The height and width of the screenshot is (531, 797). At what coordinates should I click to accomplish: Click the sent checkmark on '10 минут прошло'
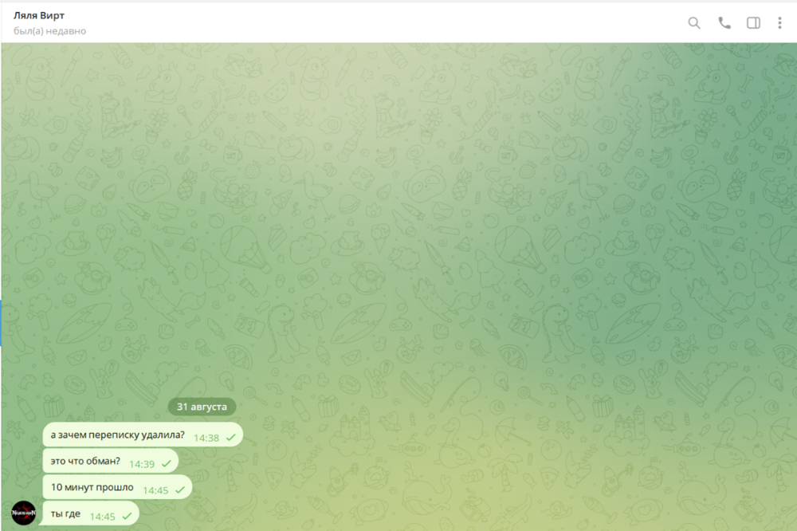point(180,490)
